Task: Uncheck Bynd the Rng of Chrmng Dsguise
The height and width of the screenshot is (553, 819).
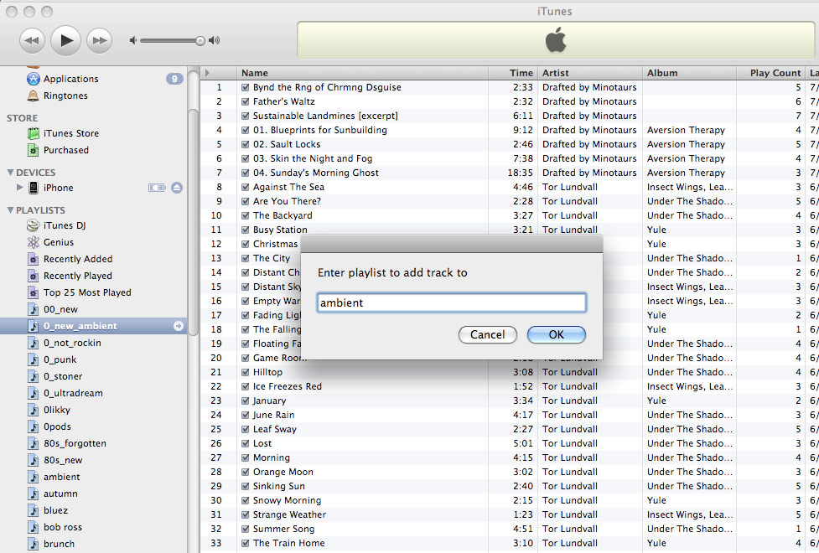Action: point(245,87)
